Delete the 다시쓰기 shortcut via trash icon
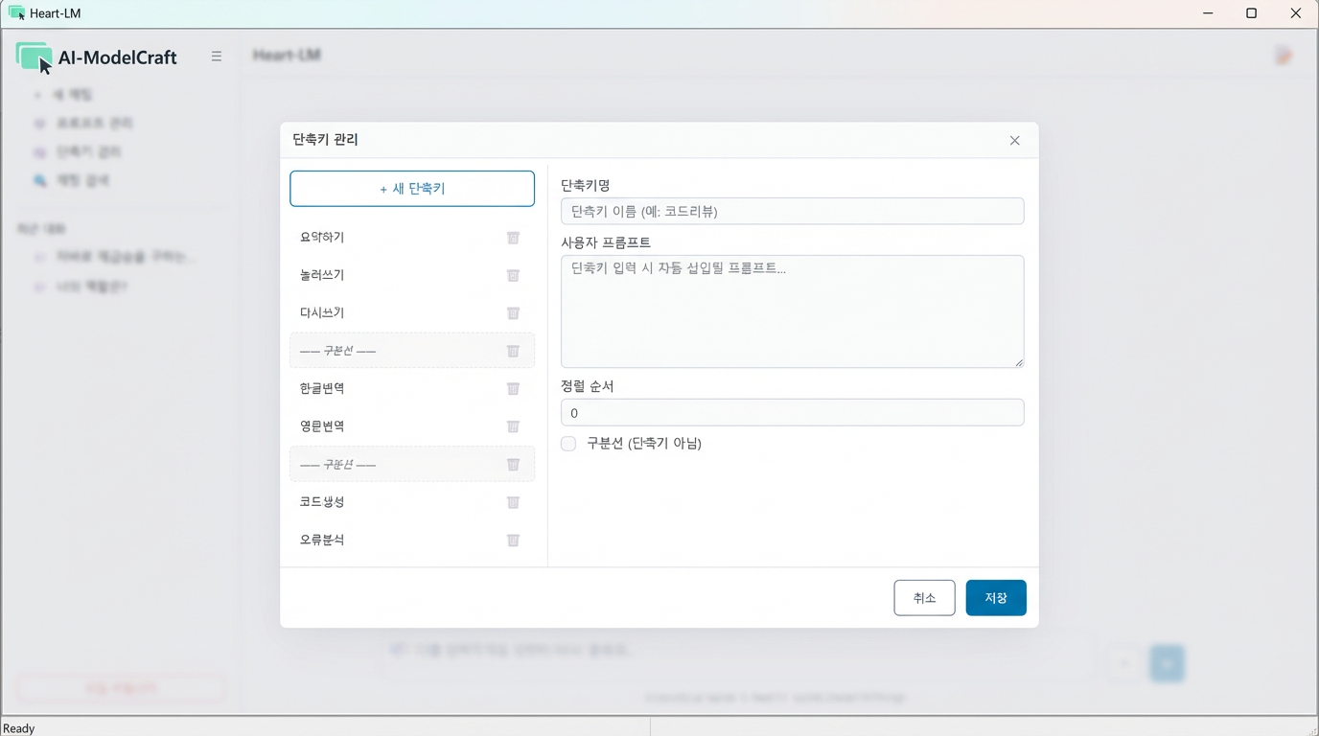The height and width of the screenshot is (736, 1319). 513,312
